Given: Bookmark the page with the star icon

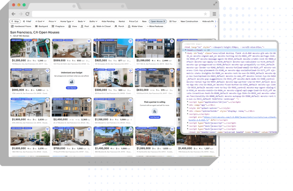Looking at the screenshot, I should coord(205,14).
